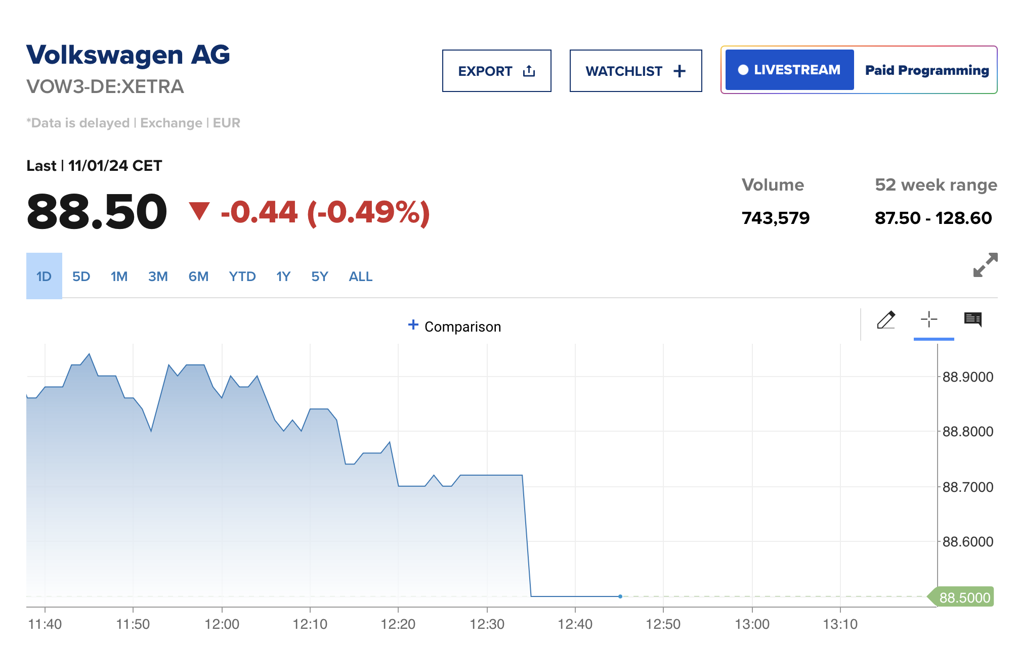Select the 1D time range tab
This screenshot has width=1017, height=646.
(44, 276)
